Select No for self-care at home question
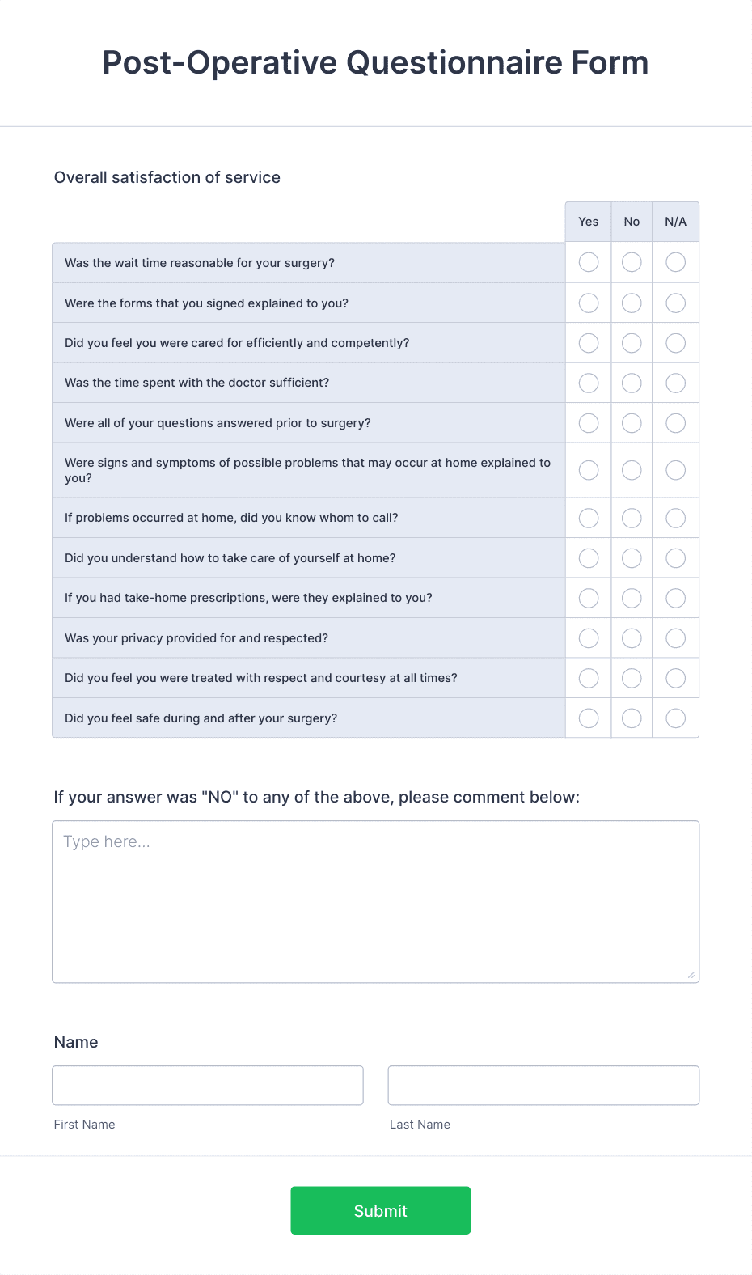This screenshot has width=752, height=1275. tap(632, 557)
